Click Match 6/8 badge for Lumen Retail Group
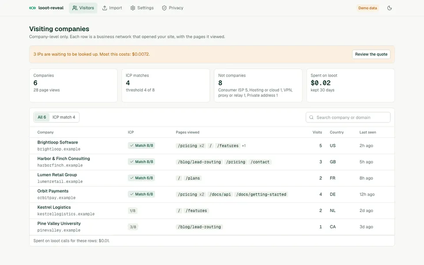This screenshot has width=424, height=265. click(141, 178)
